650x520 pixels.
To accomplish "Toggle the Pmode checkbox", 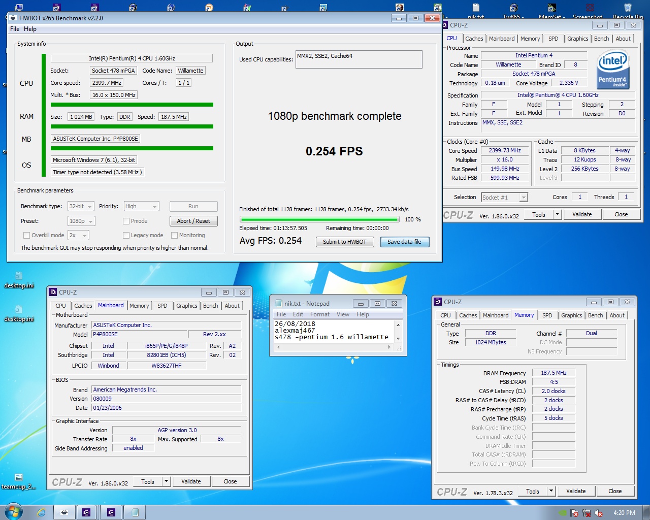I will pyautogui.click(x=126, y=221).
